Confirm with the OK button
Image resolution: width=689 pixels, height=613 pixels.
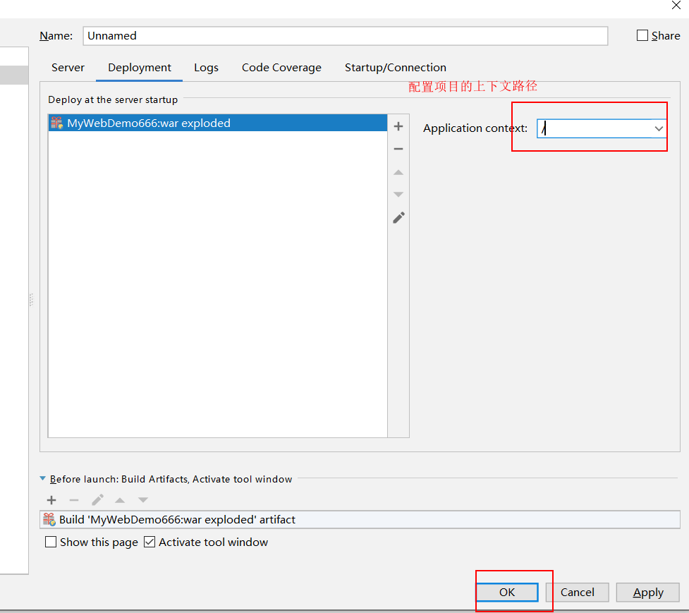[x=507, y=593]
